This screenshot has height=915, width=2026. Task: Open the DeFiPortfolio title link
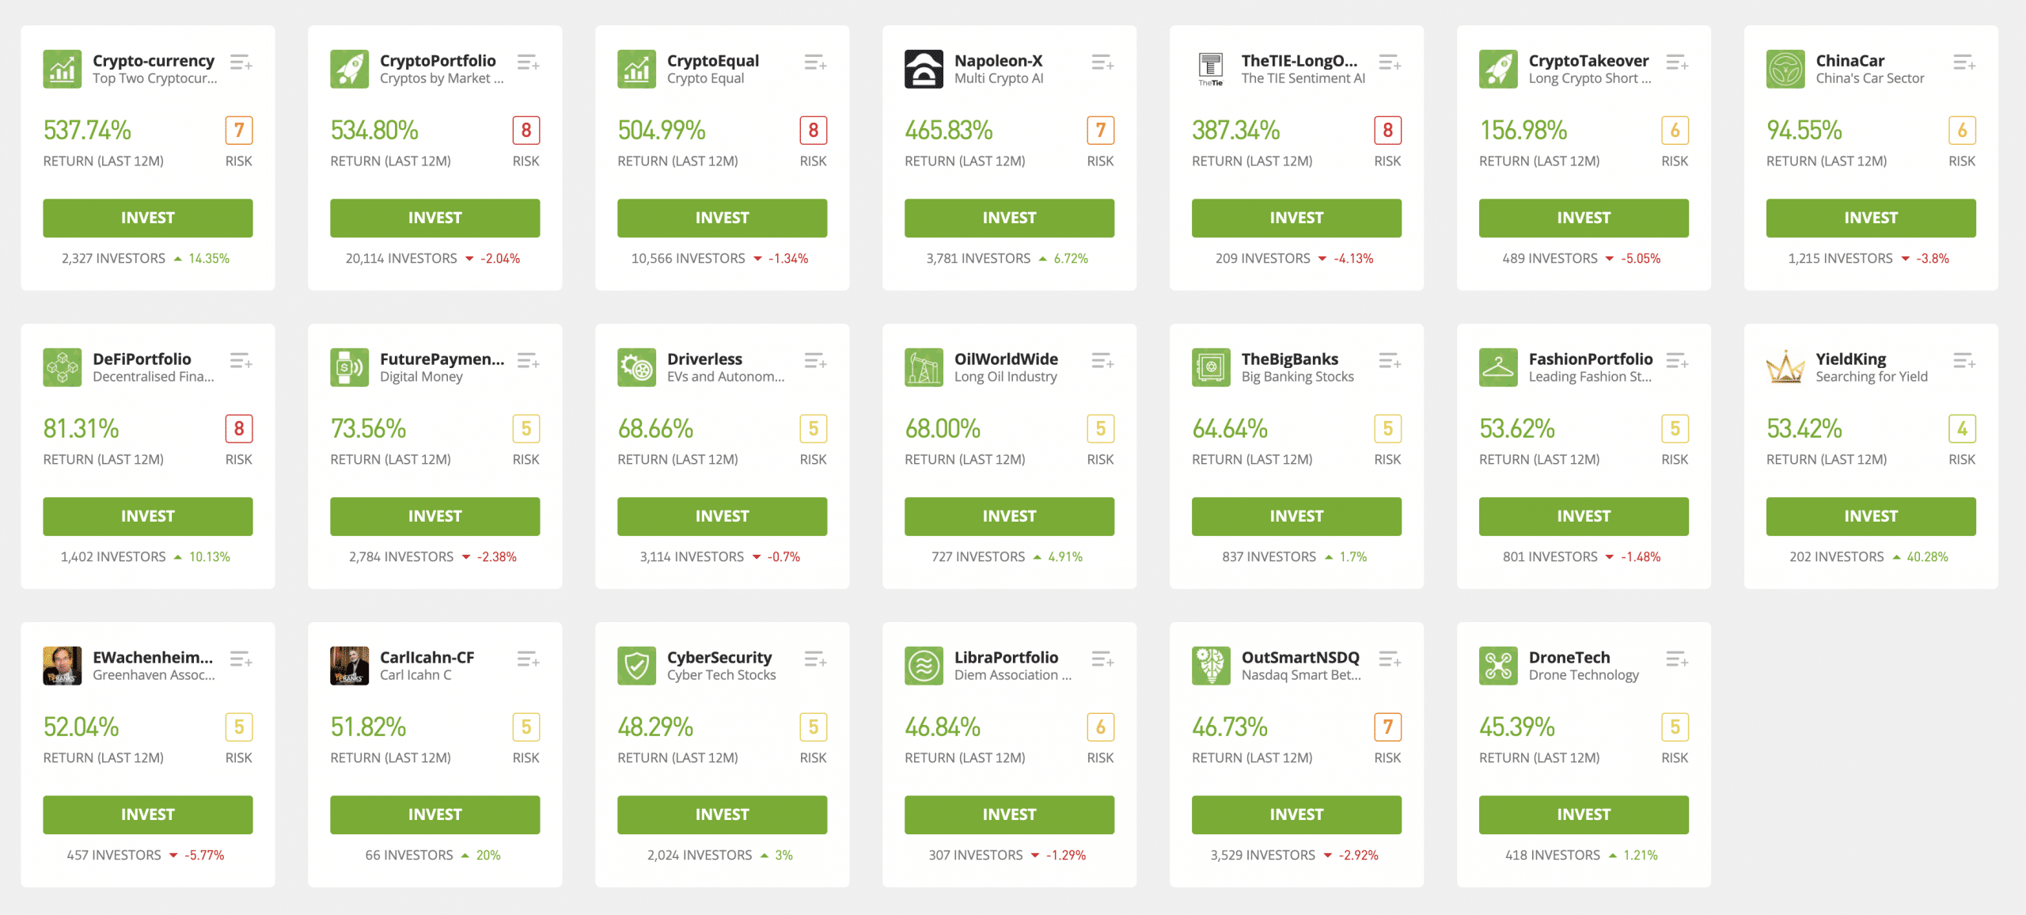click(142, 359)
